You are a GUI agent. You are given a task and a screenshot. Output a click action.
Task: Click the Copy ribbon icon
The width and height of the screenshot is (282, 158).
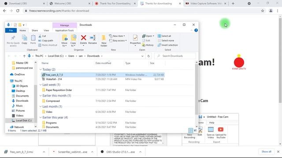[x=24, y=39]
